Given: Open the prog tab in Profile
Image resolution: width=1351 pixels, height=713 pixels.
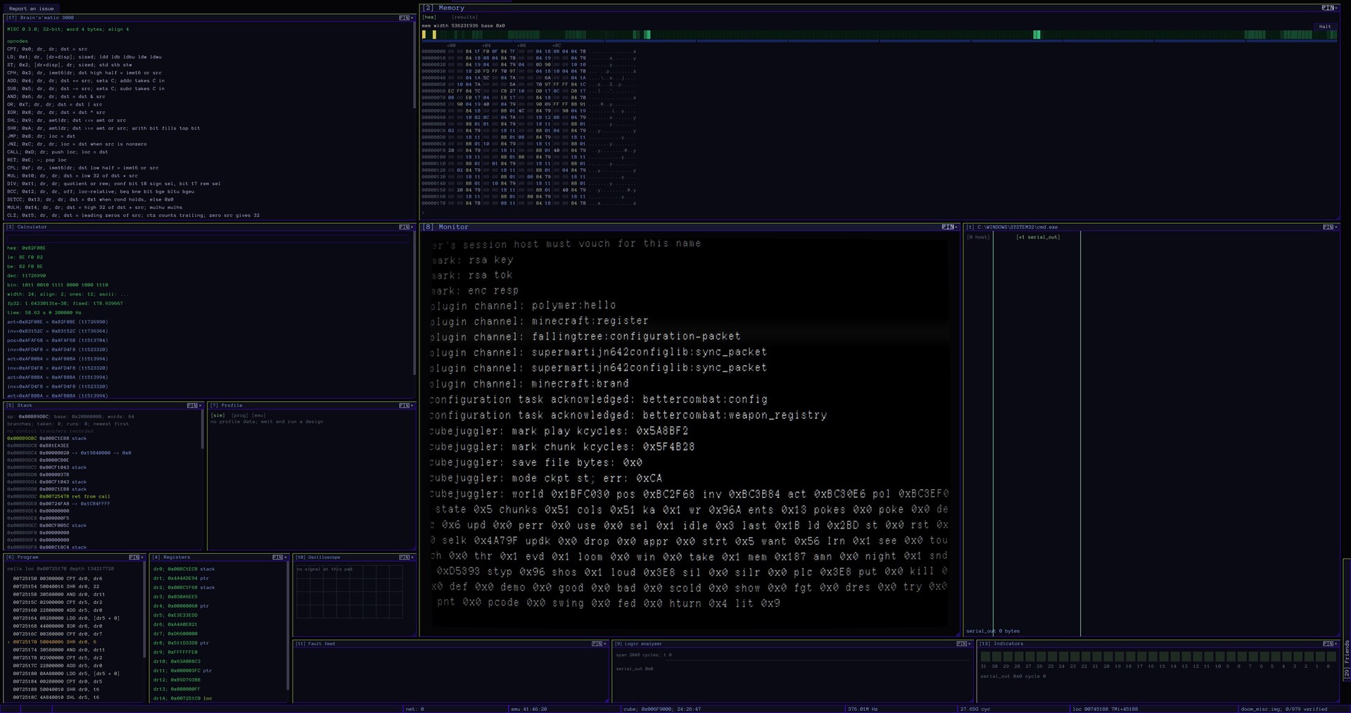Looking at the screenshot, I should (x=240, y=415).
